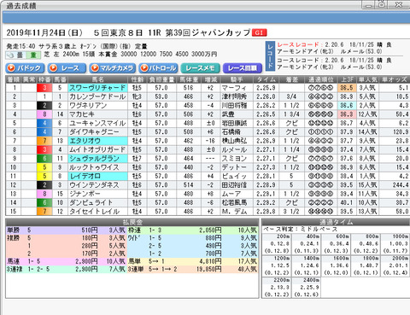
Task: Play the レース race video
Action: tap(67, 68)
